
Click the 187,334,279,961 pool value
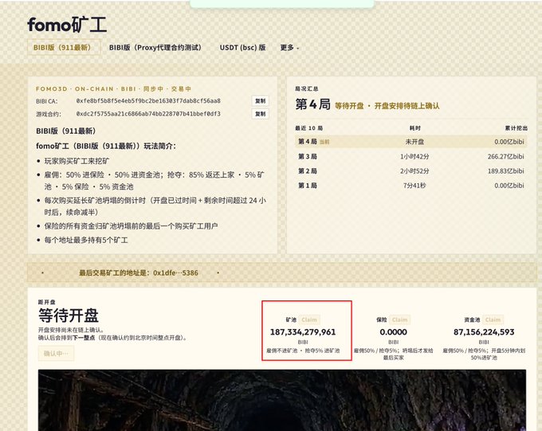[x=303, y=332]
